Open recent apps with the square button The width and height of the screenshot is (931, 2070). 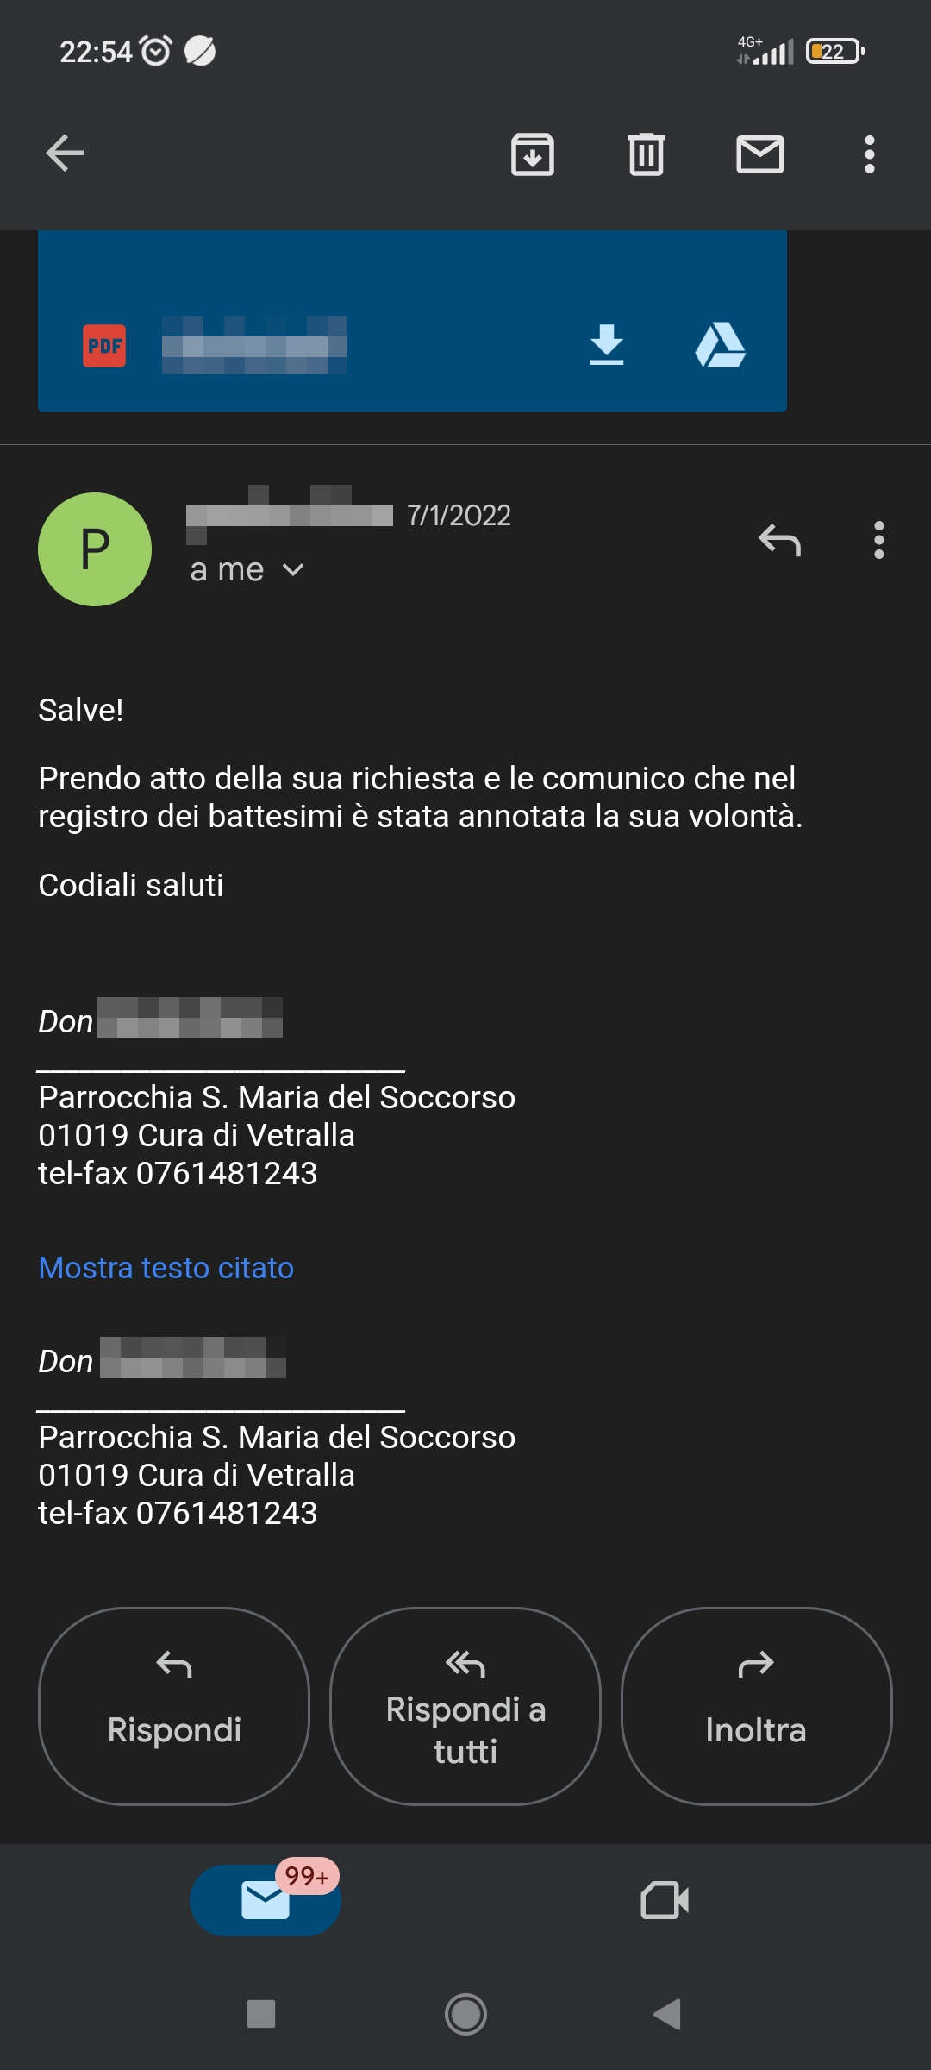pos(261,2015)
